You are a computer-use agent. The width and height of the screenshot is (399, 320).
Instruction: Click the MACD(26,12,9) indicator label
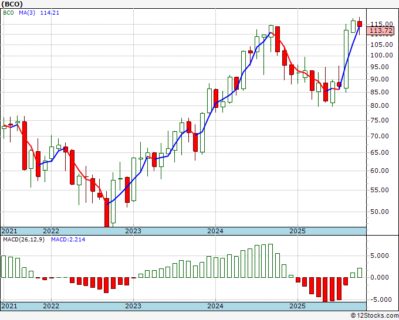coord(23,240)
